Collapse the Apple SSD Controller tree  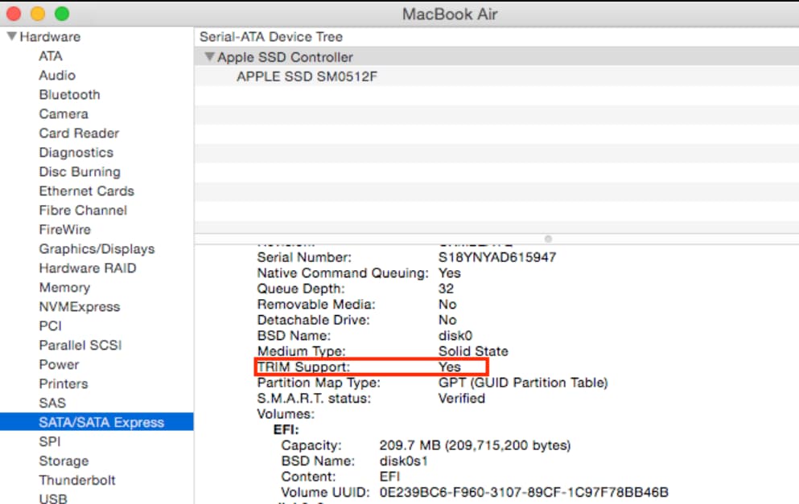[x=209, y=56]
